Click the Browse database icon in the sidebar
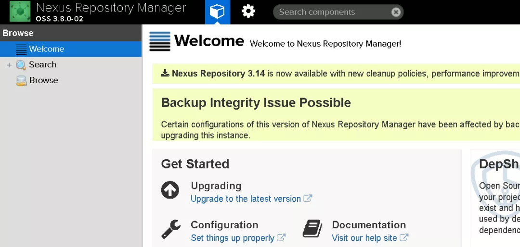This screenshot has width=520, height=247. (21, 81)
